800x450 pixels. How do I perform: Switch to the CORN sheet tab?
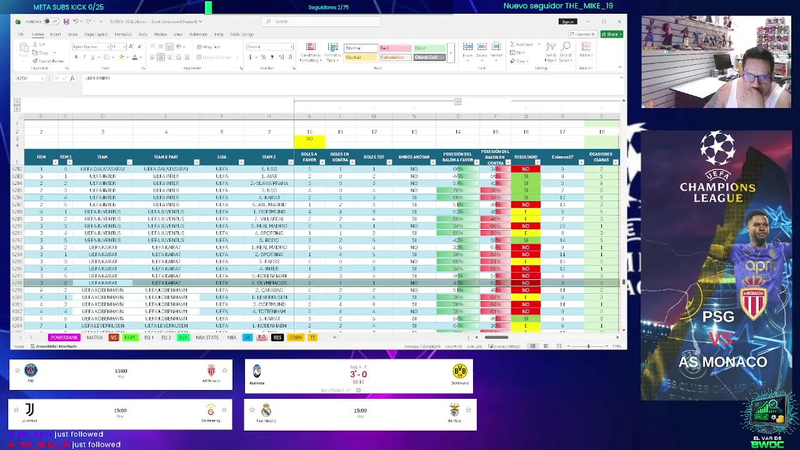[296, 337]
